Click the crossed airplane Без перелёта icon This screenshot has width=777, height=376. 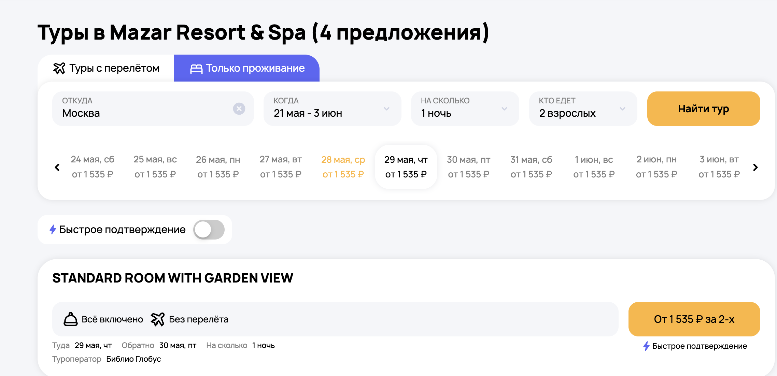coord(157,319)
